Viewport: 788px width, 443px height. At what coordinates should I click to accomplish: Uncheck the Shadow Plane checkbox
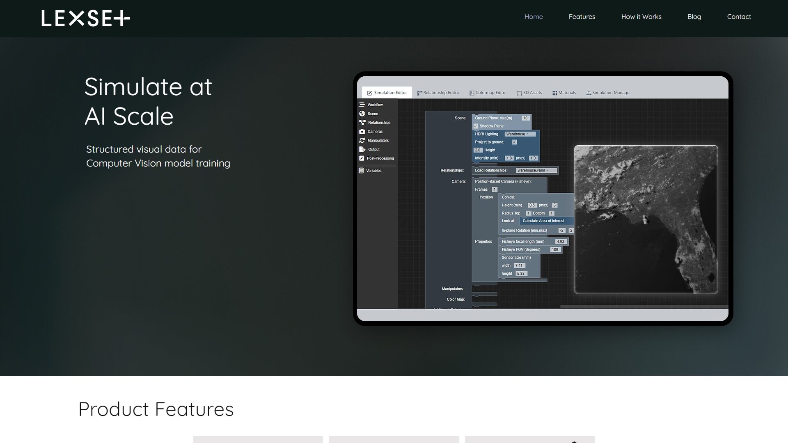[x=476, y=126]
